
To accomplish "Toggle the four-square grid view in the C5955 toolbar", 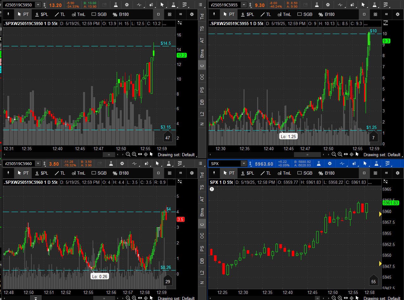I will click(x=375, y=14).
